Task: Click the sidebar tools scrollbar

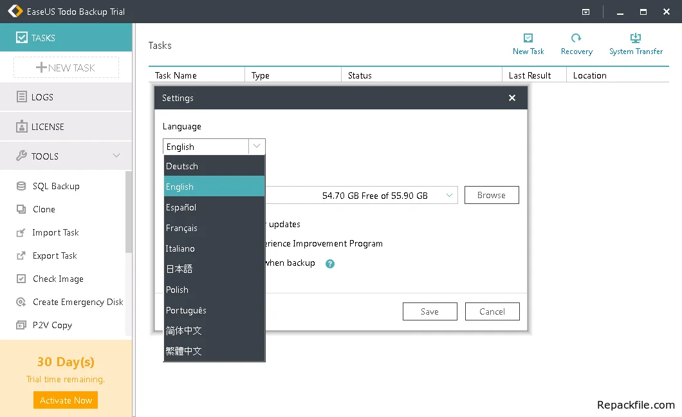Action: point(128,212)
